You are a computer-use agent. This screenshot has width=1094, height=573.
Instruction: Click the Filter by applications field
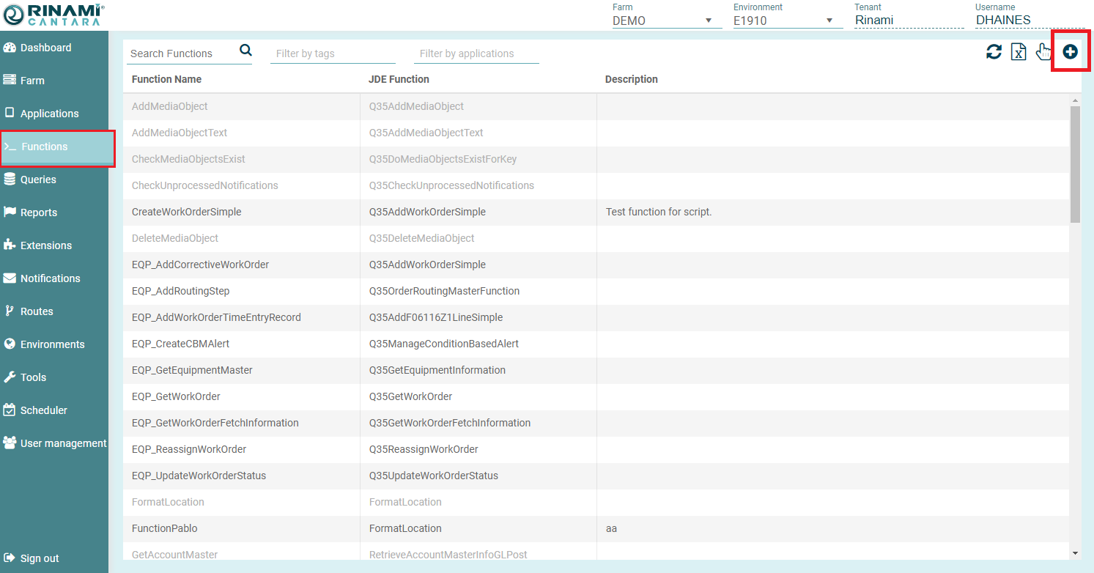pos(478,53)
